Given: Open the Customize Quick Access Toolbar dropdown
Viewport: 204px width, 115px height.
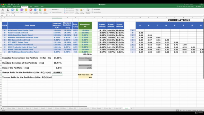Looking at the screenshot, I should click(x=21, y=4).
